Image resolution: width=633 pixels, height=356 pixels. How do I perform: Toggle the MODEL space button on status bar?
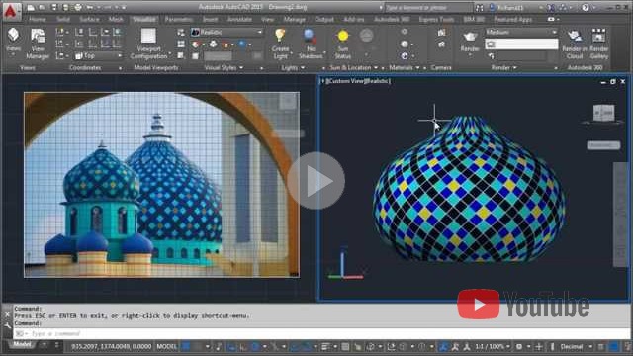(167, 346)
